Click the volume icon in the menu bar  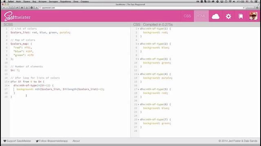[x=234, y=1]
